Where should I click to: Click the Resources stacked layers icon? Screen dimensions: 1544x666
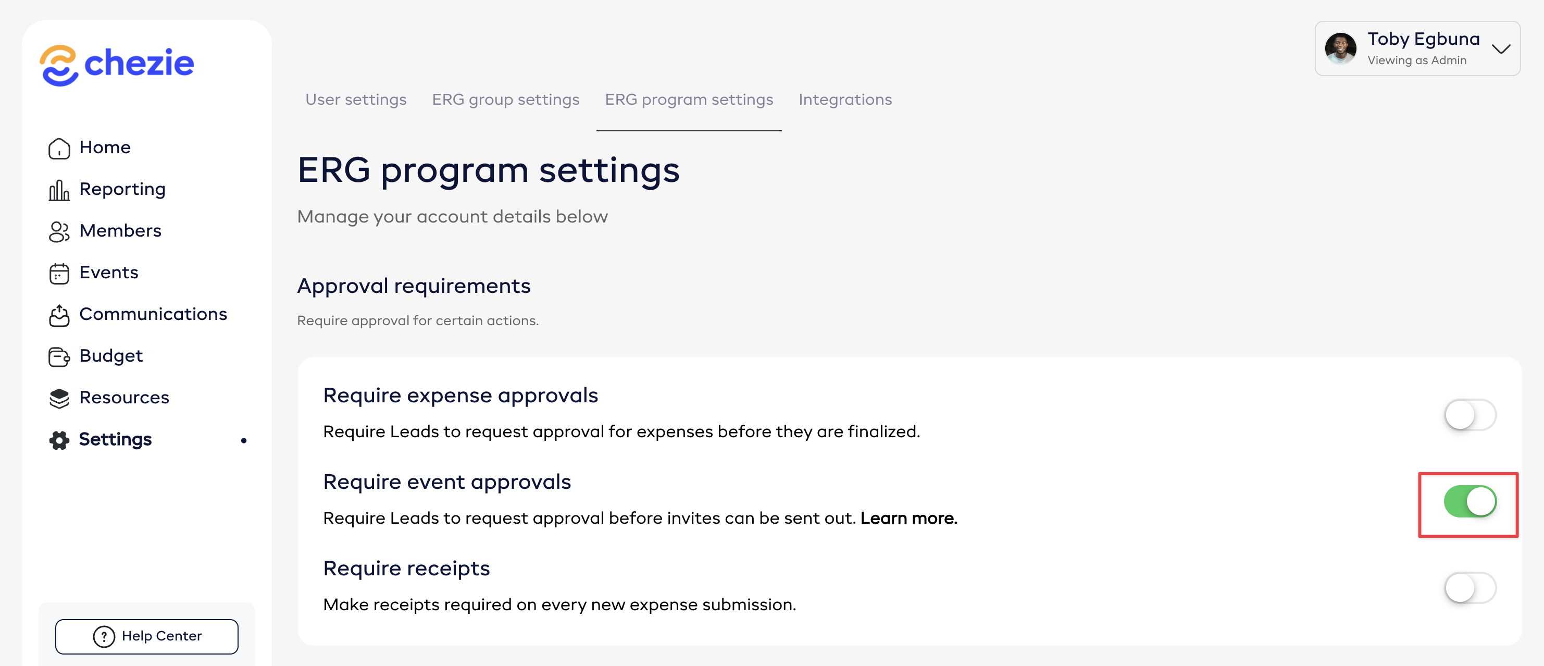59,398
